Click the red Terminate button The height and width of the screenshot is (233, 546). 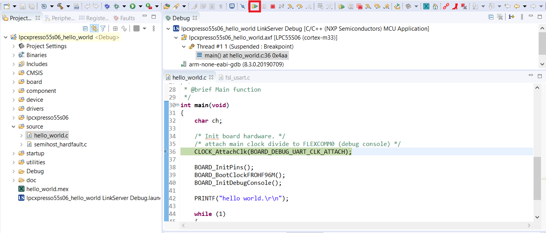273,7
